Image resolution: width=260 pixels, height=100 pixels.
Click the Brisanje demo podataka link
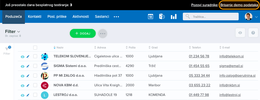point(239,5)
